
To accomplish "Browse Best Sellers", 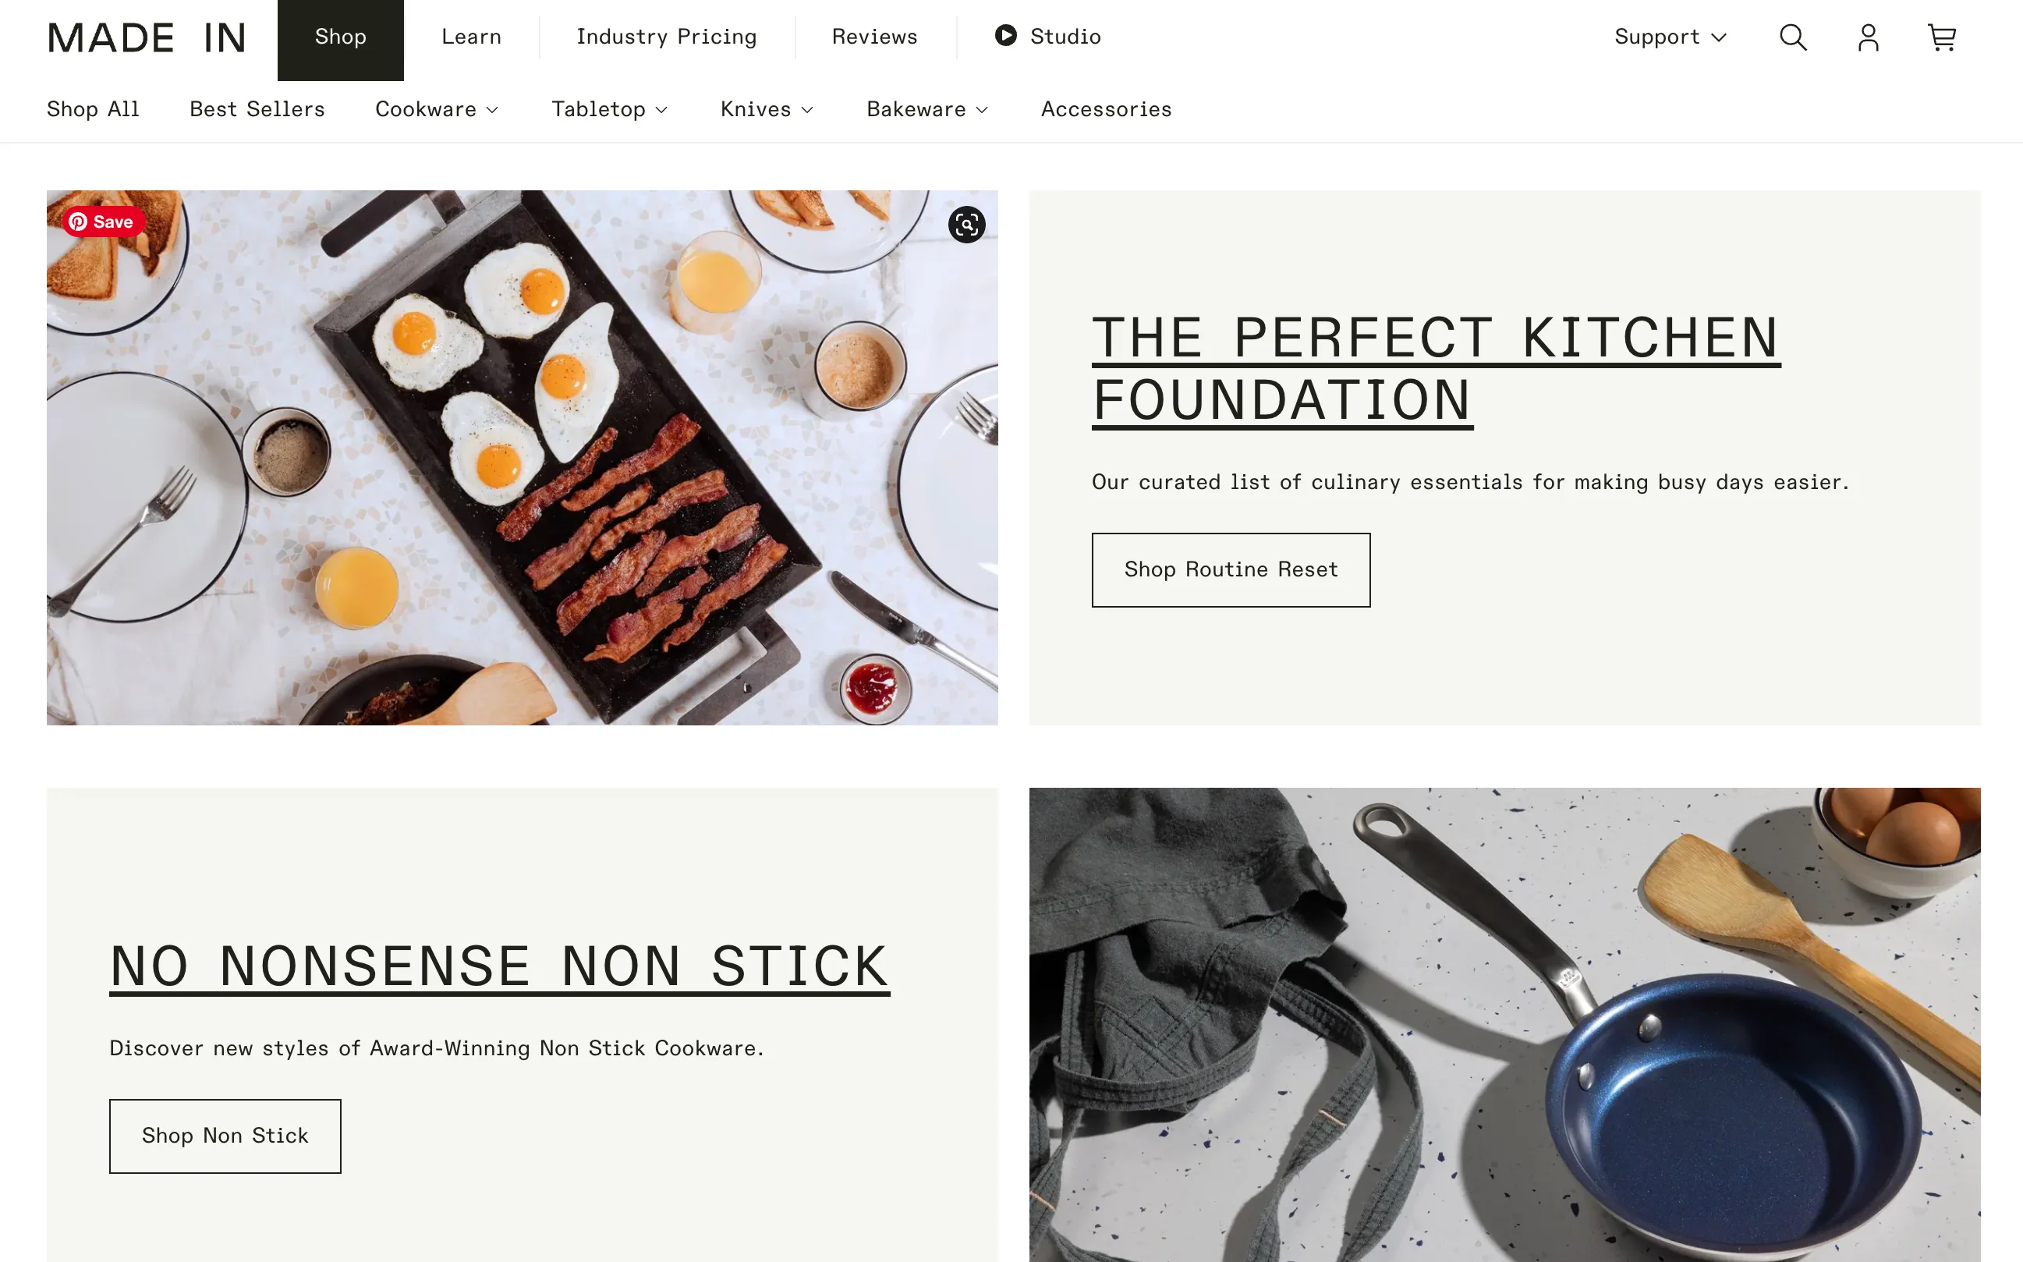I will pyautogui.click(x=257, y=108).
